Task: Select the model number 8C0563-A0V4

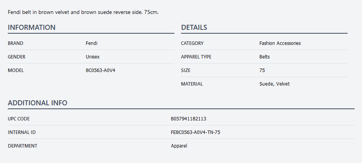Action: [100, 70]
